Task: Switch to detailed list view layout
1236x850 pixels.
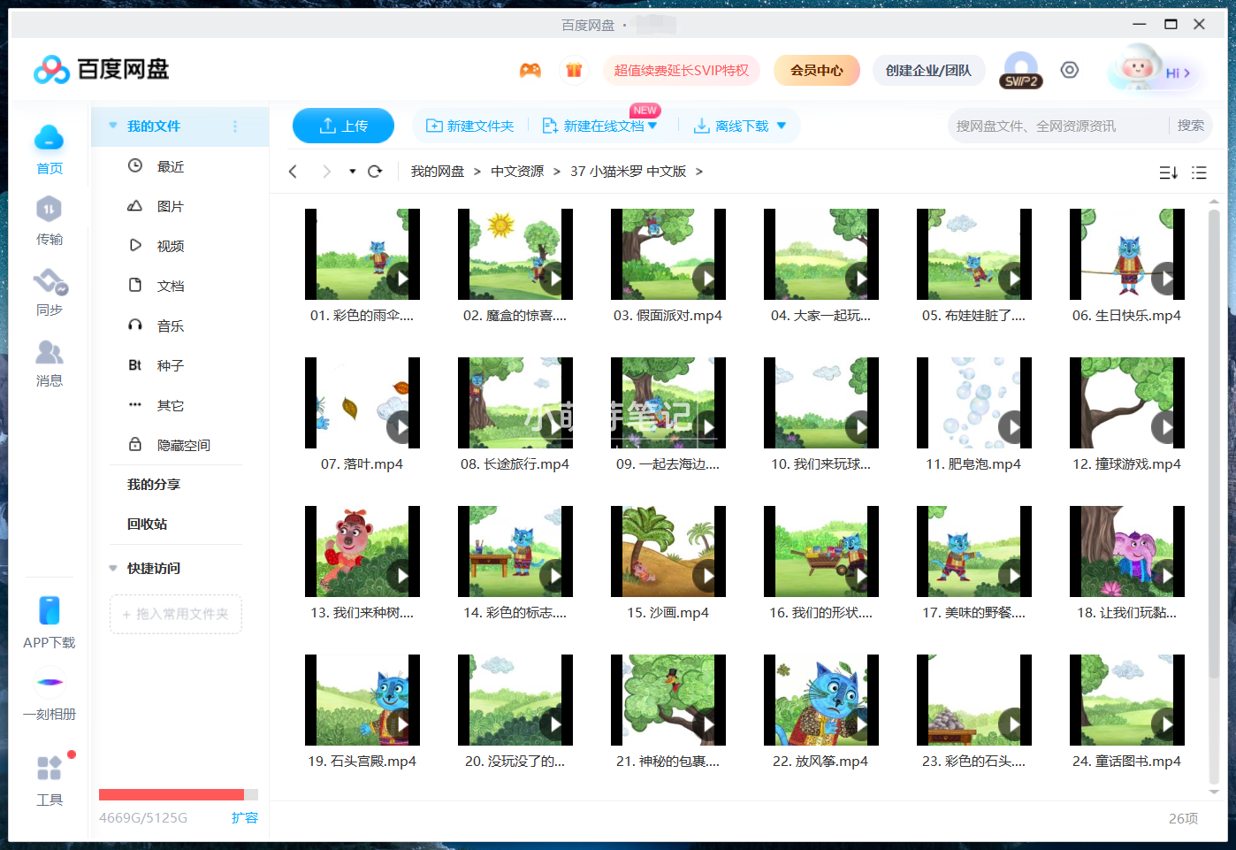Action: [1199, 172]
